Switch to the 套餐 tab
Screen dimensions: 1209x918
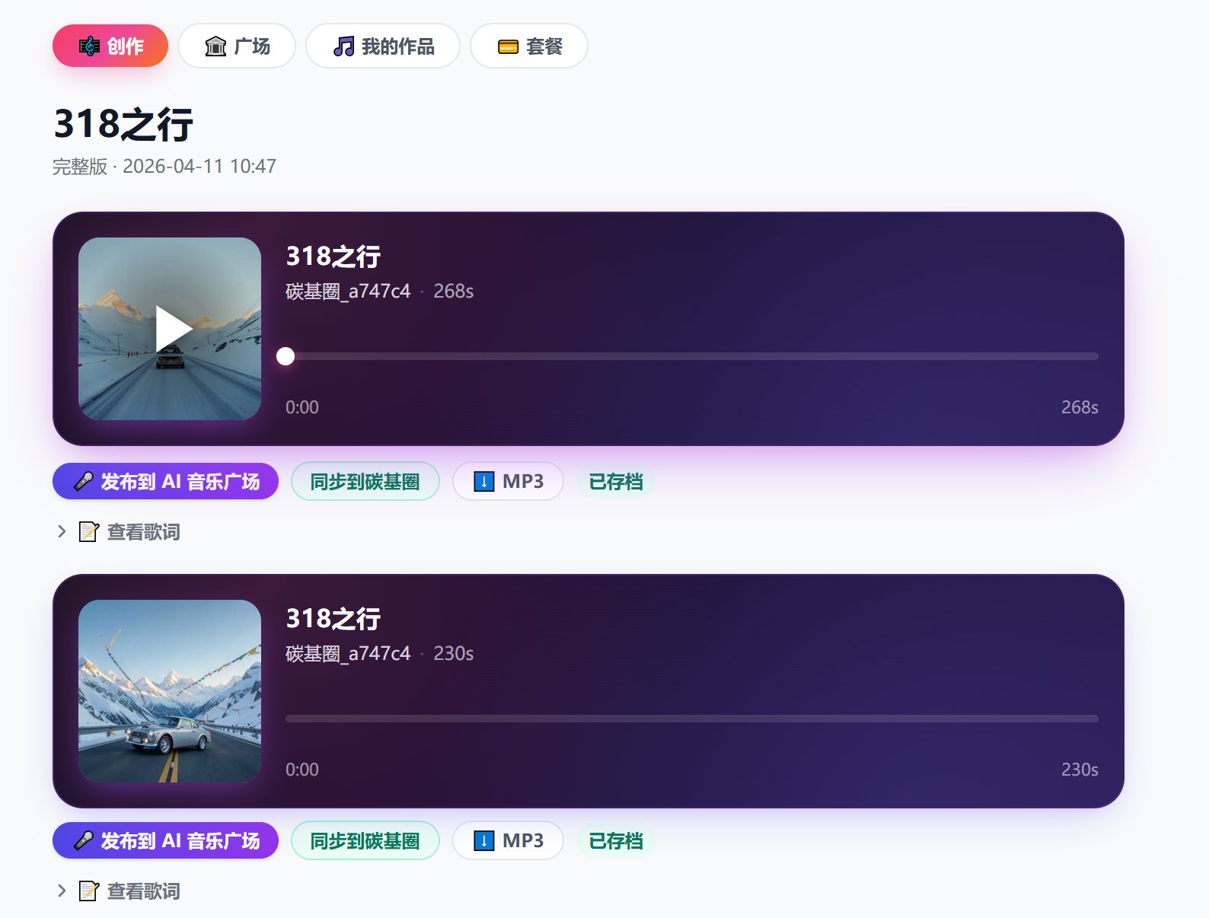point(529,46)
